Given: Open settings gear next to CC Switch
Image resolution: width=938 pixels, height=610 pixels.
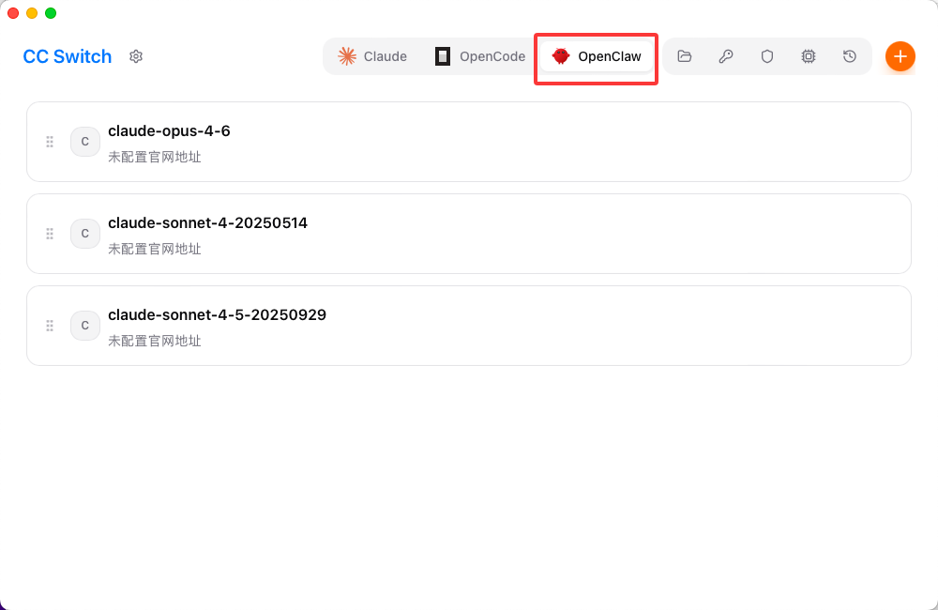Looking at the screenshot, I should (136, 56).
